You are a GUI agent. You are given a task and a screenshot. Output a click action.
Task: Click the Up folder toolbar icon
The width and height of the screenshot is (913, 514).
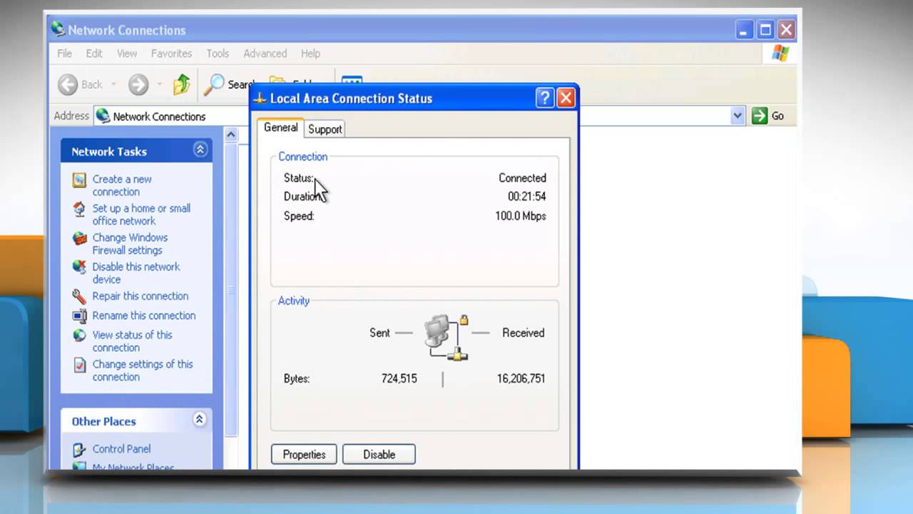tap(182, 84)
